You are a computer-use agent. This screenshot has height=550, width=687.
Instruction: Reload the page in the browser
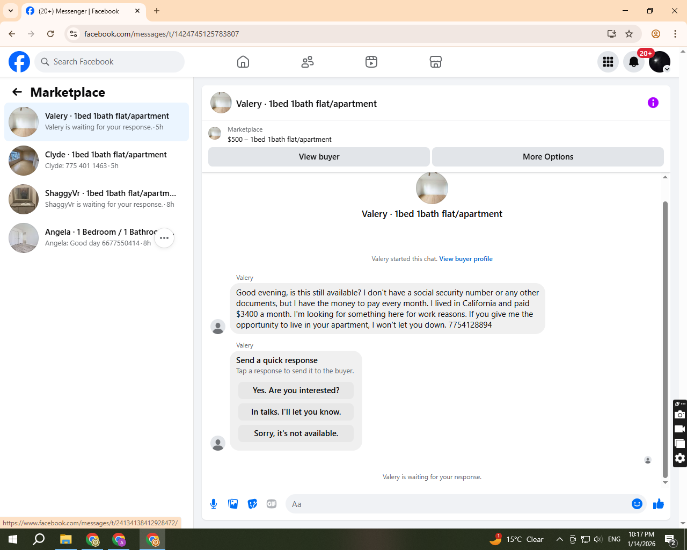tap(50, 34)
